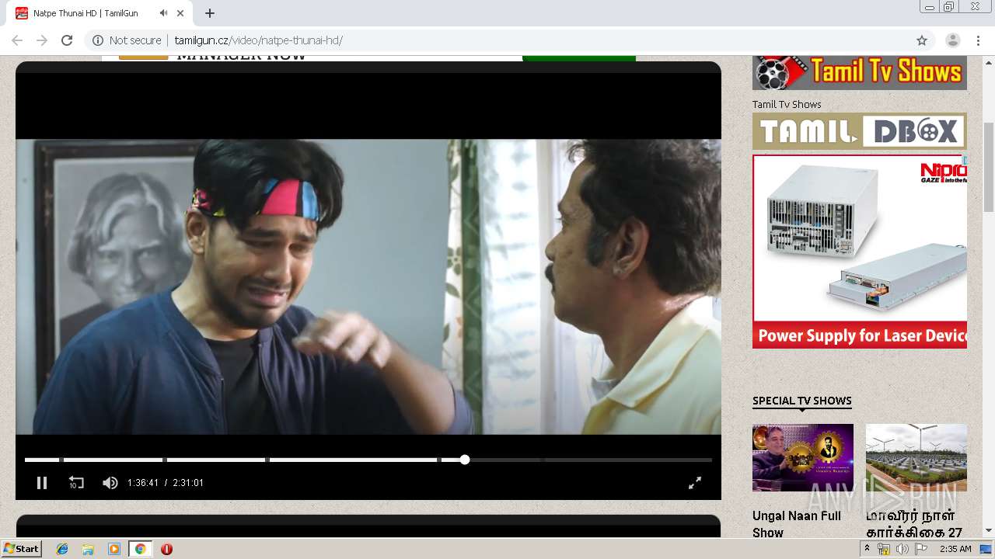
Task: Open network tray icon
Action: click(x=884, y=549)
